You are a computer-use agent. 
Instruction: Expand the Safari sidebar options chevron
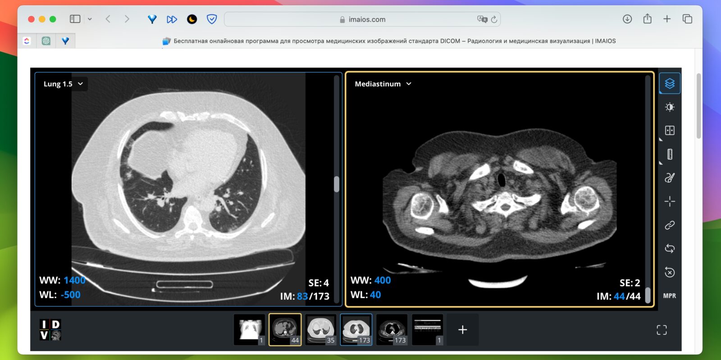point(90,19)
